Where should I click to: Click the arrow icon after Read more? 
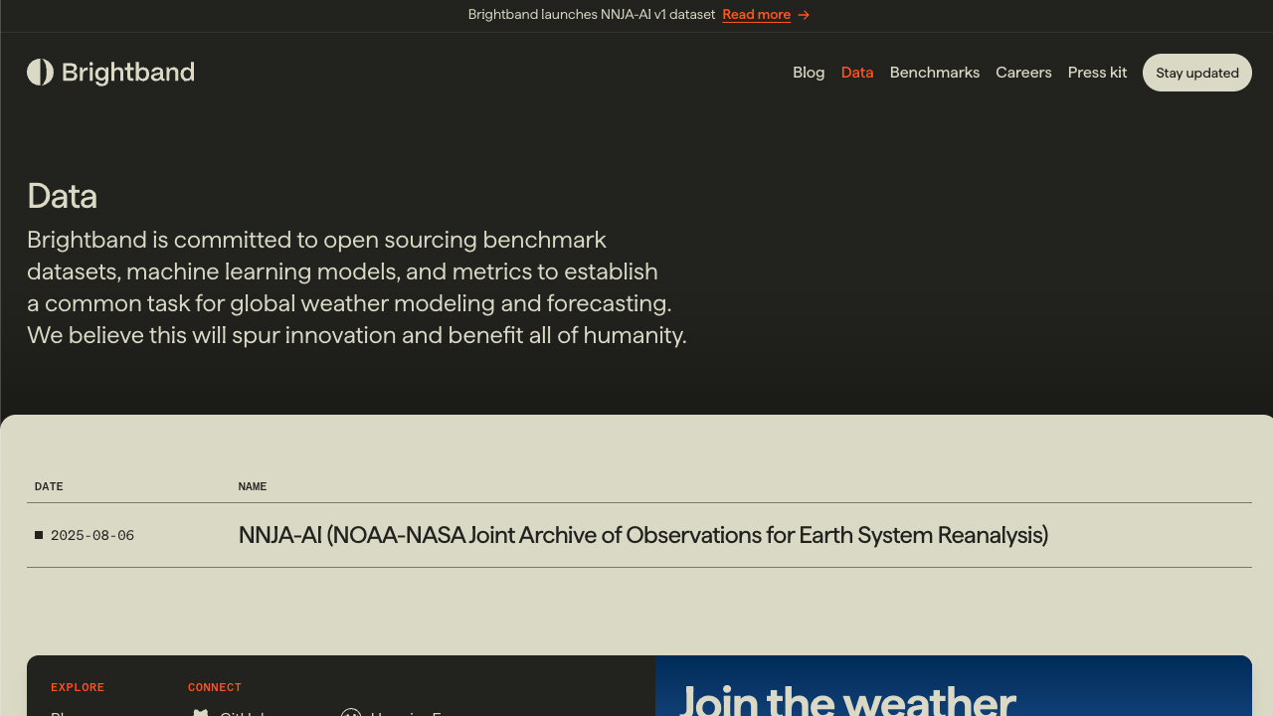point(804,15)
